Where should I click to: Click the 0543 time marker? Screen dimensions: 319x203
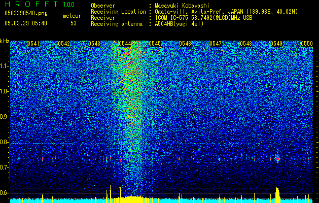pyautogui.click(x=94, y=44)
